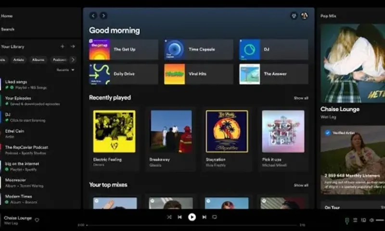
Task: Open the friend activity icon in top bar
Action: [294, 16]
